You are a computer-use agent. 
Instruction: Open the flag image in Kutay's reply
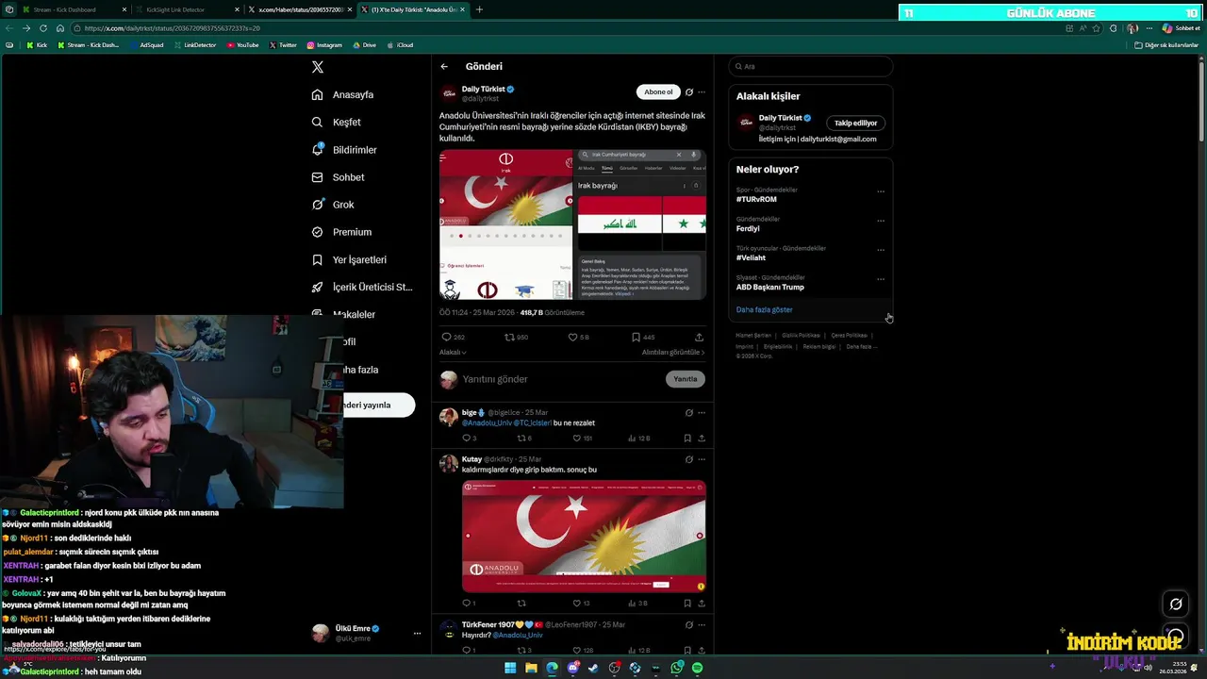[584, 536]
